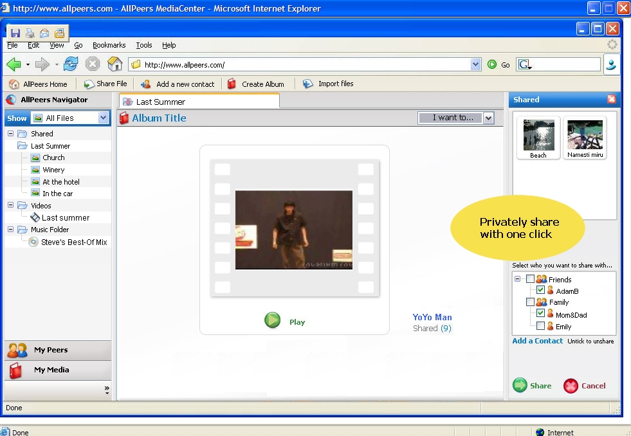Check the Family group checkbox
This screenshot has height=436, width=631.
click(x=530, y=302)
